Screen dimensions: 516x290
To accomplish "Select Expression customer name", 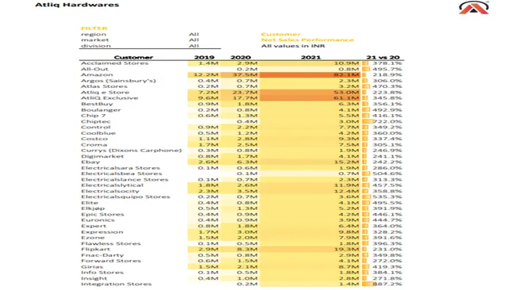I will [102, 232].
